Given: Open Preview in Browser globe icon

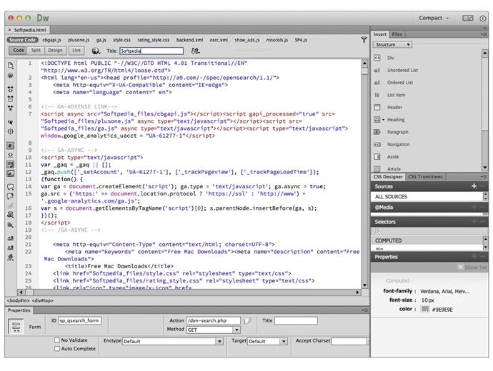Looking at the screenshot, I should (96, 51).
